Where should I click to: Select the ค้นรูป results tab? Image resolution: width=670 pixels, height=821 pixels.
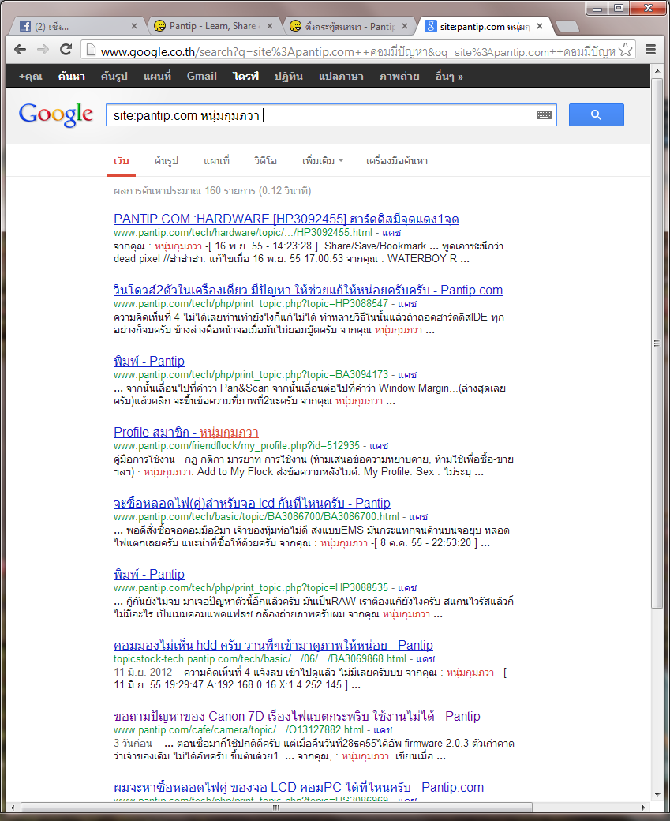(x=167, y=161)
